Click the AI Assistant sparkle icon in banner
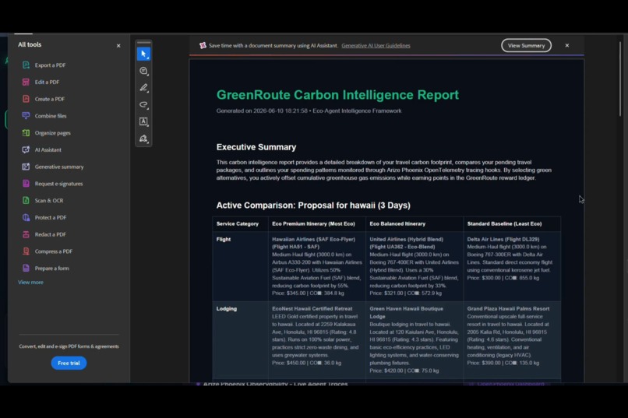This screenshot has height=418, width=628. click(x=203, y=46)
